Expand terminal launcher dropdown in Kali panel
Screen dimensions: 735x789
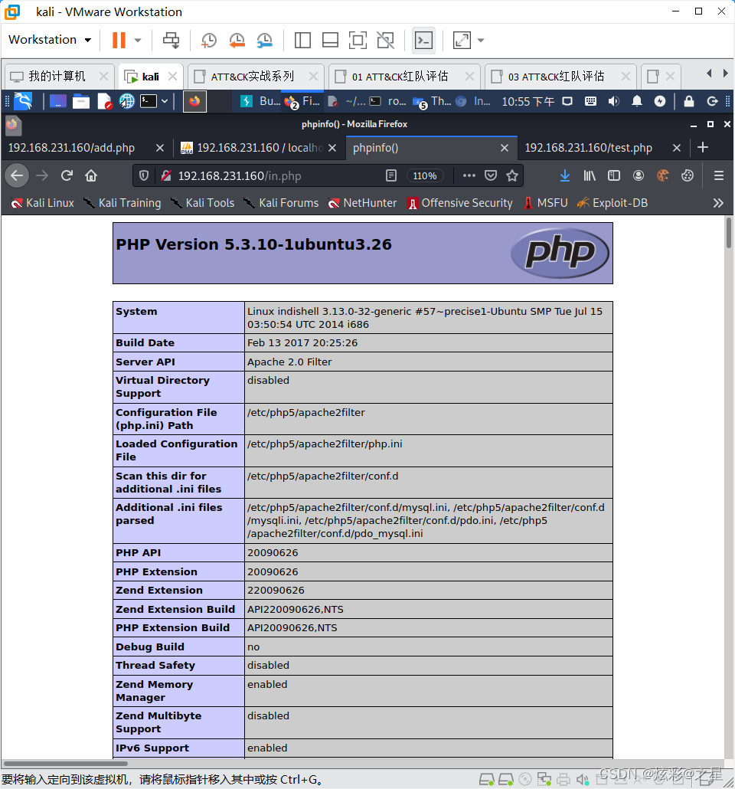point(165,102)
